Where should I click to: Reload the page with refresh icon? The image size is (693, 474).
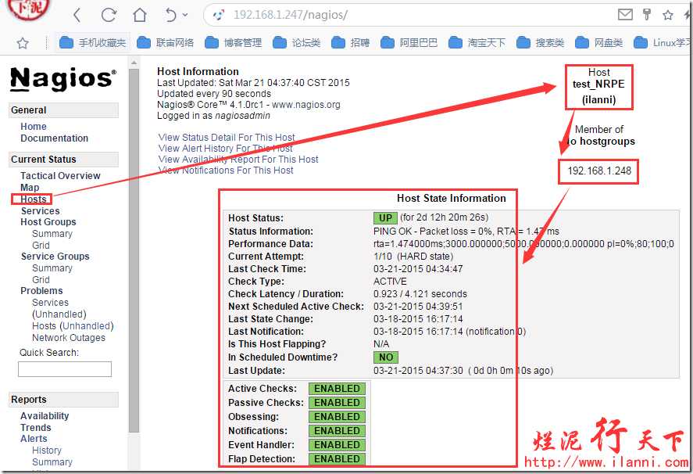coord(109,15)
